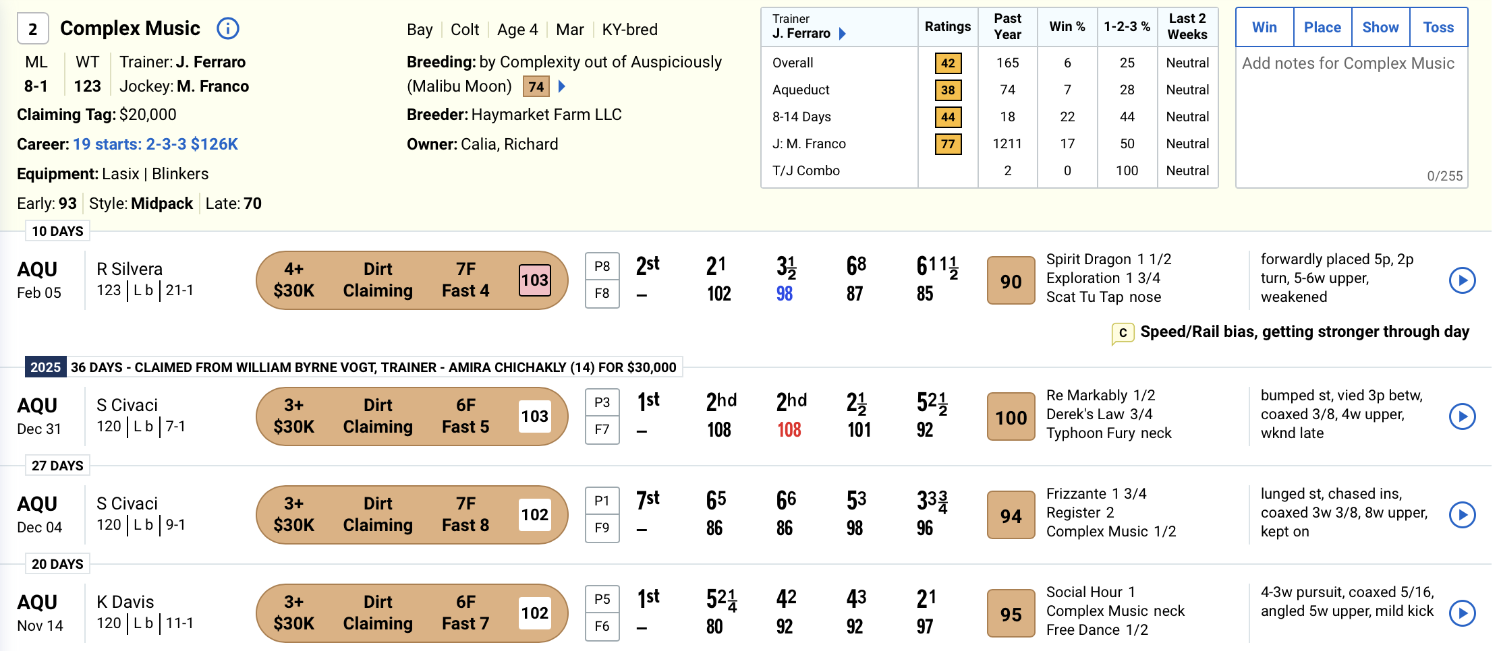Screen dimensions: 1499x651
Task: Play the Dec 04 race replay
Action: [x=1462, y=515]
